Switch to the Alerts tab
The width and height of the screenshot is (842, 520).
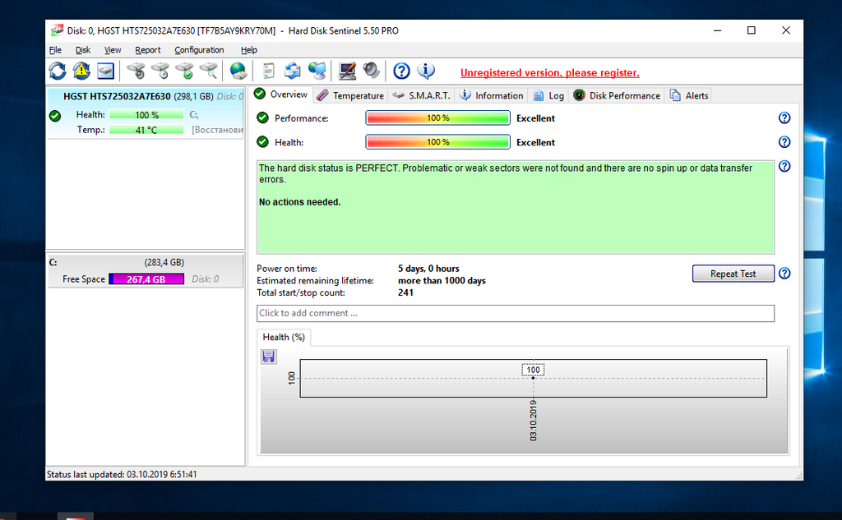point(689,95)
